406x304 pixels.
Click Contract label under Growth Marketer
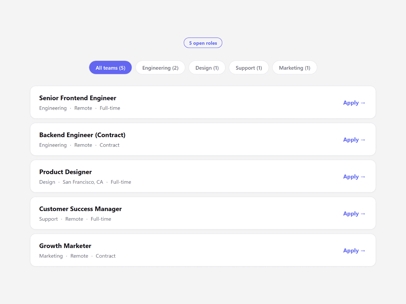click(106, 256)
